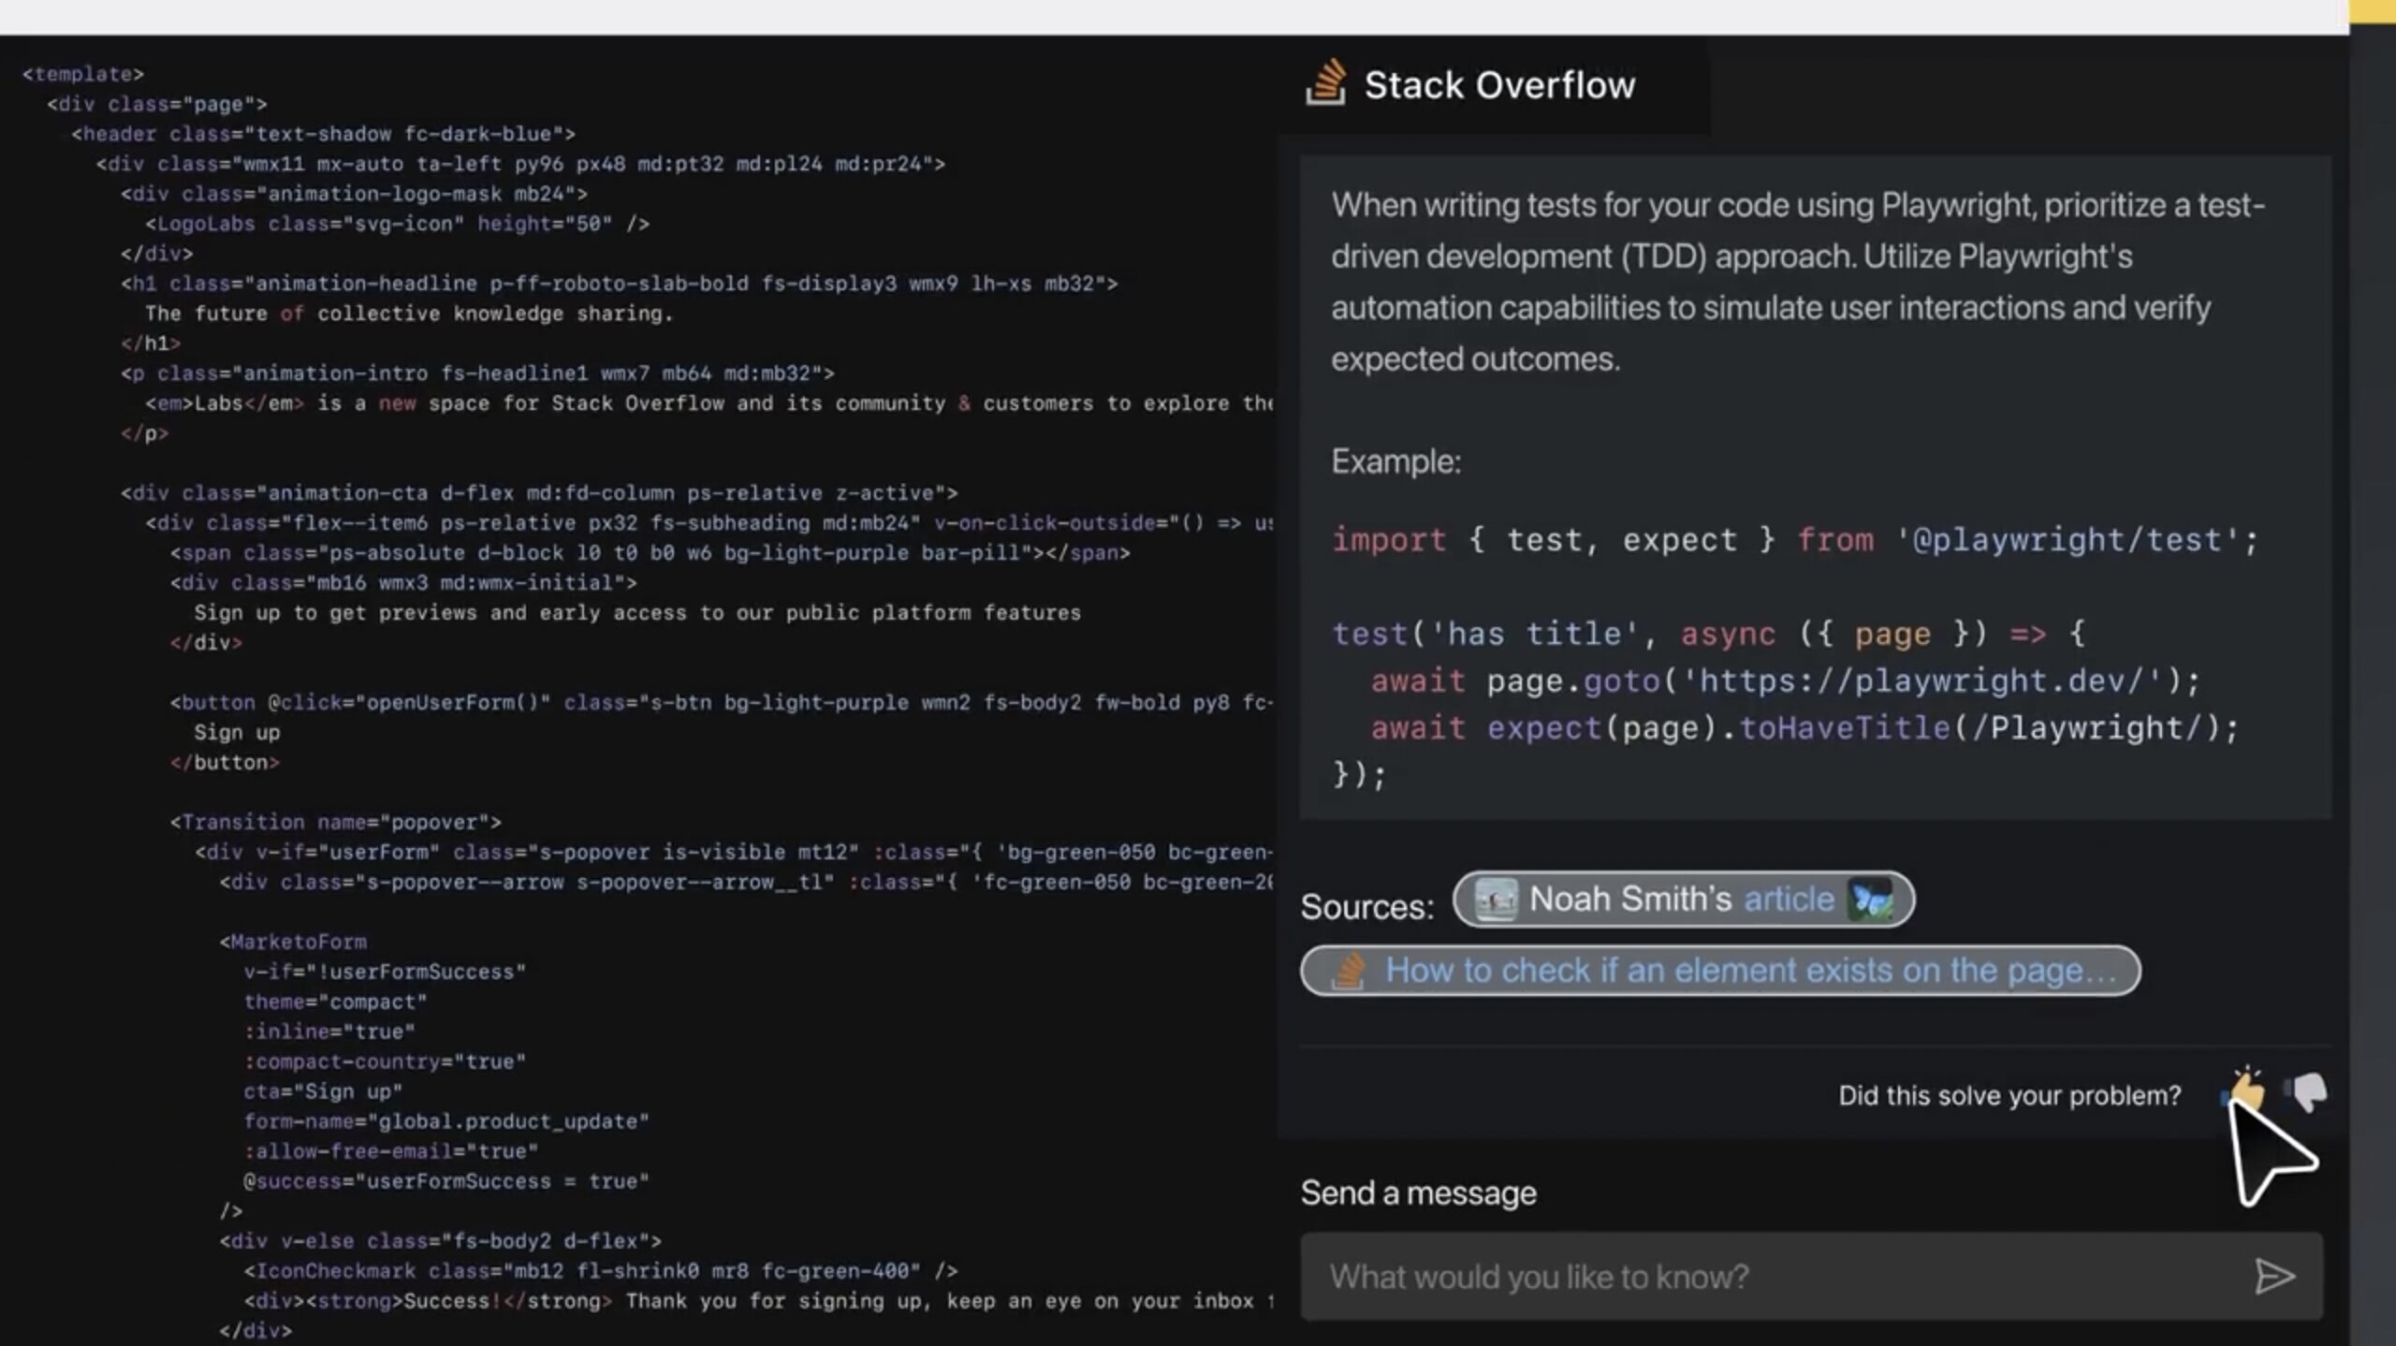Screen dimensions: 2396x1346
Task: Click the :inline="true" attribute line
Action: pyautogui.click(x=329, y=1031)
